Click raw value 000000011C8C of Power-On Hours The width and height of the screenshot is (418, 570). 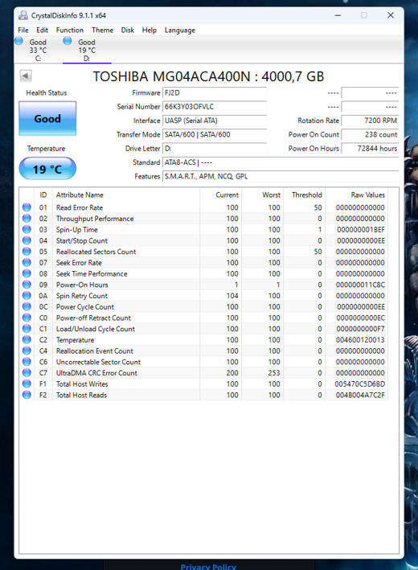[x=360, y=285]
